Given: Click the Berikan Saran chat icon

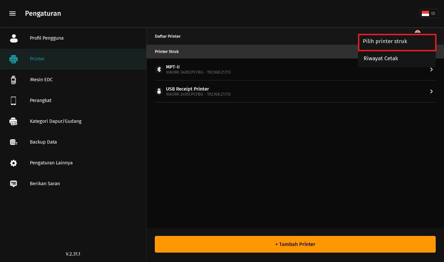Looking at the screenshot, I should [x=13, y=184].
